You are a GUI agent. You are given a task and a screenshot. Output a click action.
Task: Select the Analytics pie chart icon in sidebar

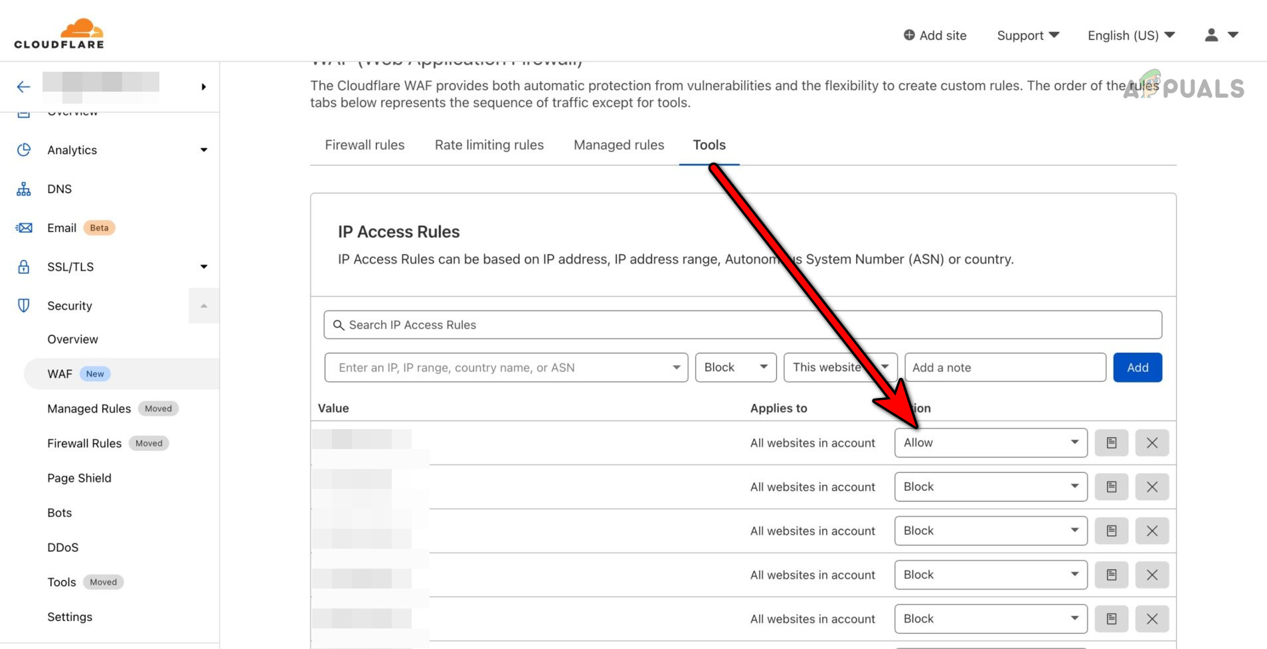pos(23,149)
